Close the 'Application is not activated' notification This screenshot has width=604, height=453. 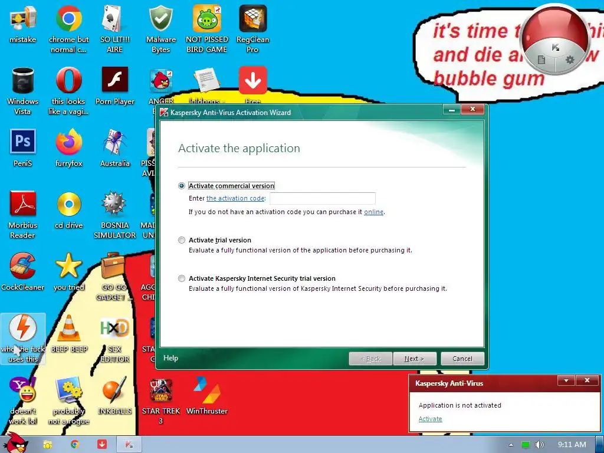coord(587,380)
